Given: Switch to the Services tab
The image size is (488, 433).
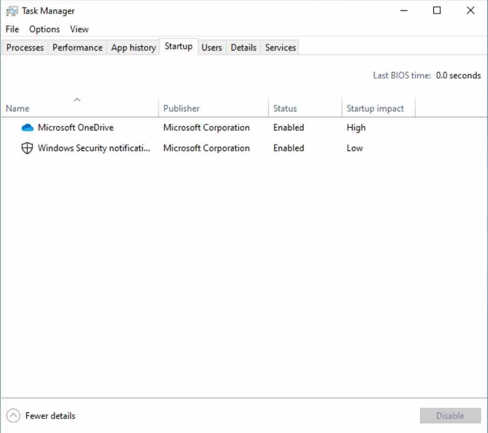Looking at the screenshot, I should click(x=280, y=47).
